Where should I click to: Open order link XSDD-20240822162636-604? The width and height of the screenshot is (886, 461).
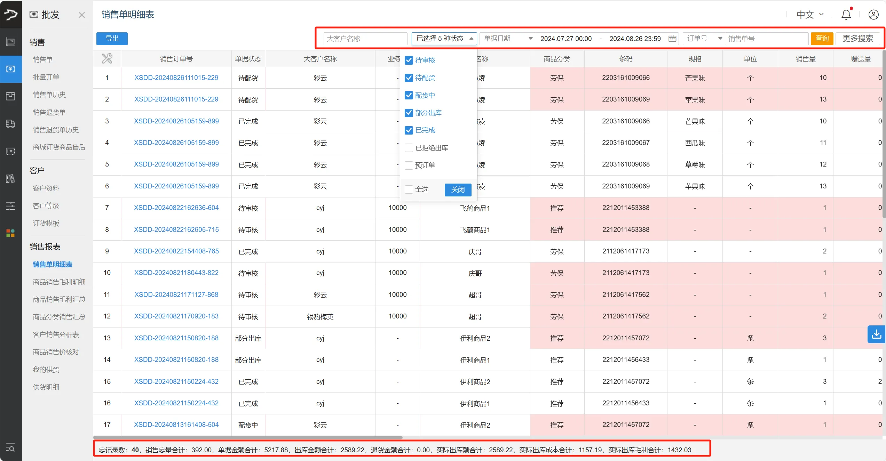(176, 208)
